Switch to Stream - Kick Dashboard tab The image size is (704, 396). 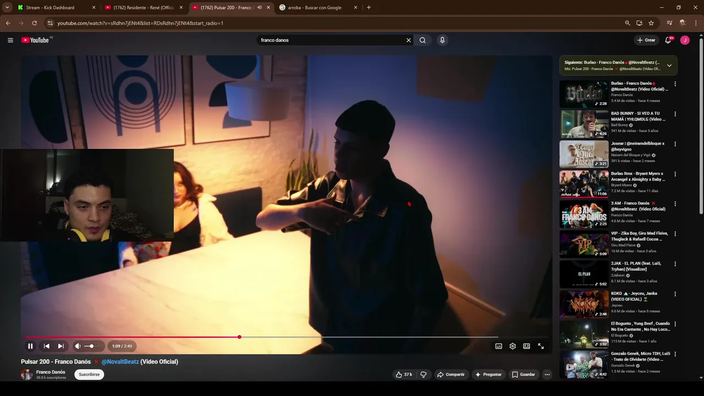[56, 8]
